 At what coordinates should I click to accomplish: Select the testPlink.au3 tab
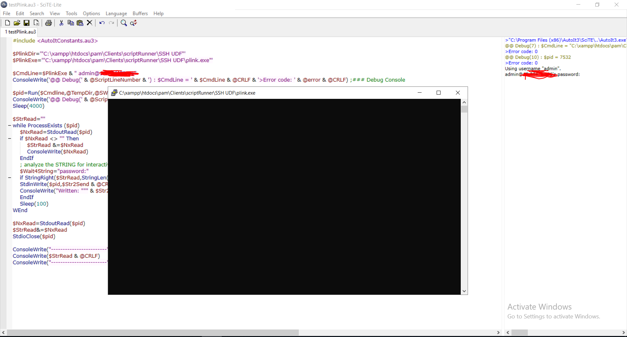(20, 32)
